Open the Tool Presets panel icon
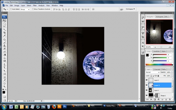Screen dimensions: 176x110 (143, 27)
